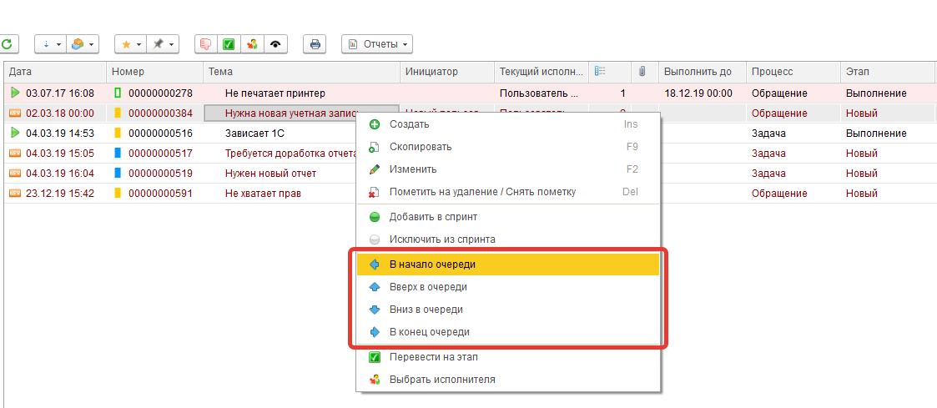The height and width of the screenshot is (408, 937).
Task: Choose В конец очереди menu entry
Action: click(x=429, y=332)
